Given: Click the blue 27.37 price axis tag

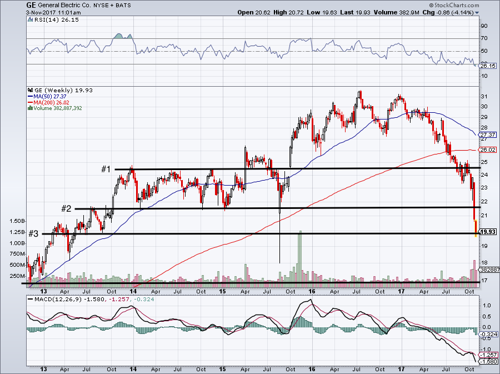Looking at the screenshot, I should click(488, 135).
